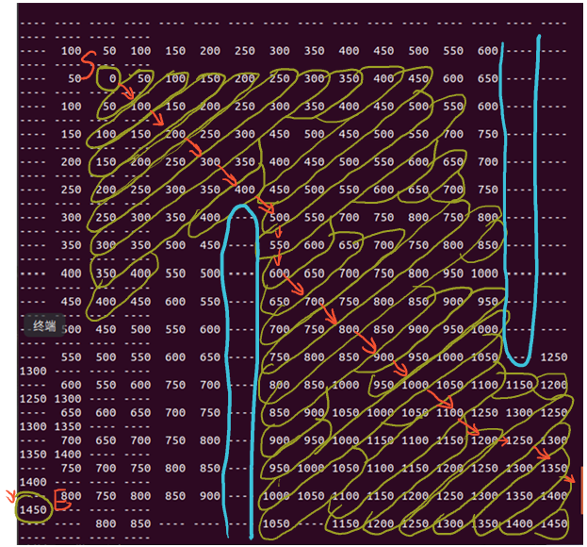Click 950 in the row starting 400 350 400

453,273
